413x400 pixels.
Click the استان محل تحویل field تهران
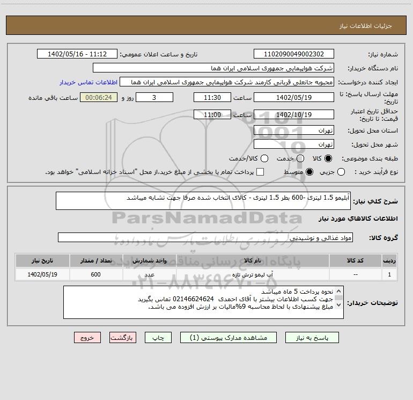click(294, 130)
